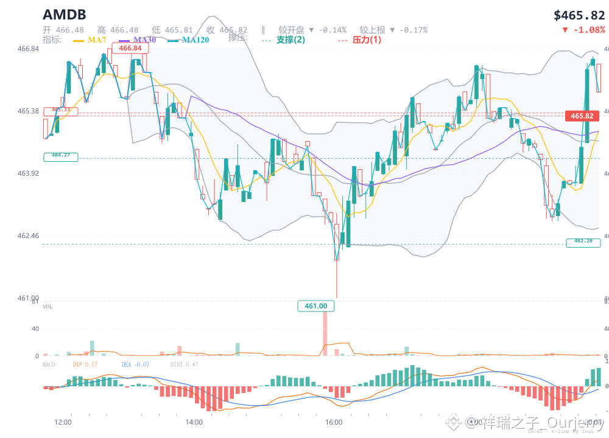Toggle the 压力(1) resistance legend
This screenshot has width=609, height=438.
(x=360, y=40)
